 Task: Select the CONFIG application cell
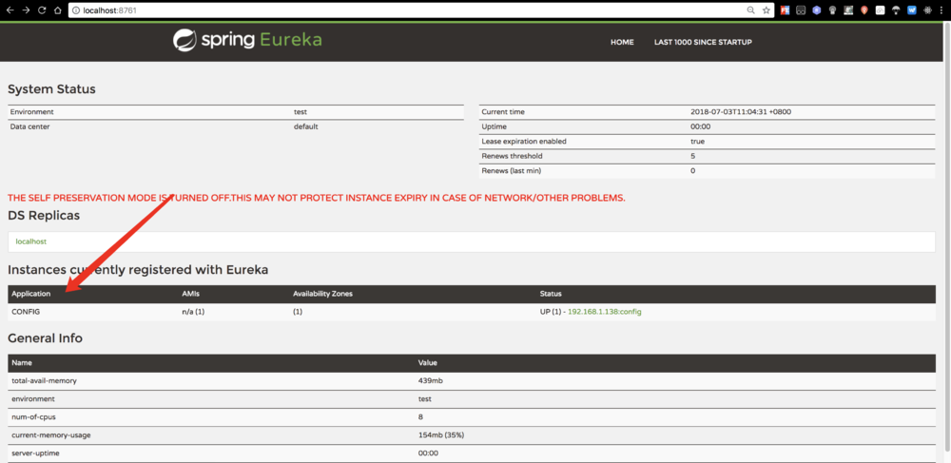[26, 312]
